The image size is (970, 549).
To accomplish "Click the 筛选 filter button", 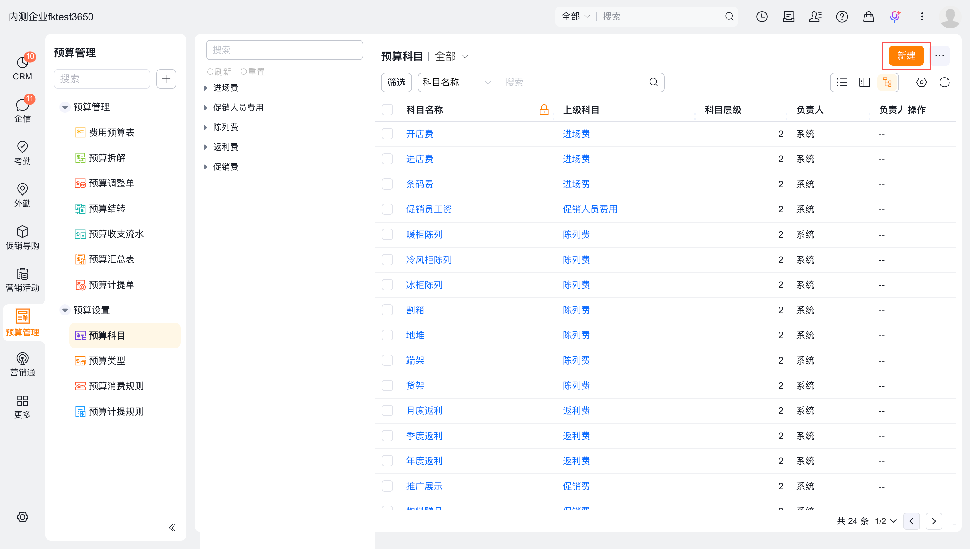I will coord(396,82).
